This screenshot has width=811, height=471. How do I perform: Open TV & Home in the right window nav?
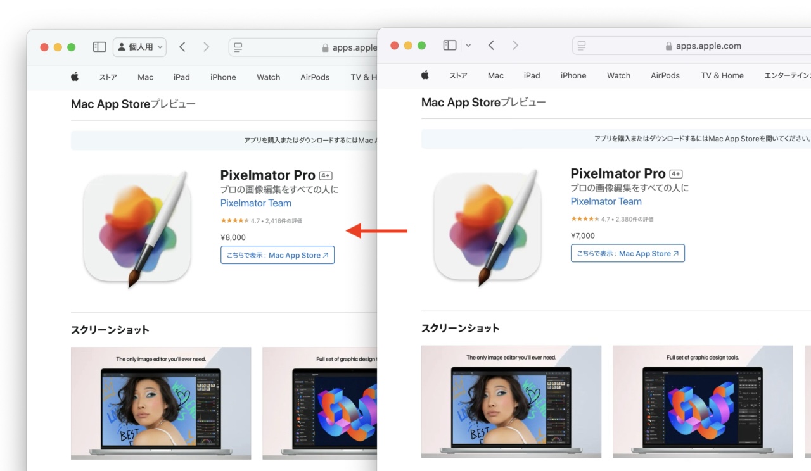point(722,75)
